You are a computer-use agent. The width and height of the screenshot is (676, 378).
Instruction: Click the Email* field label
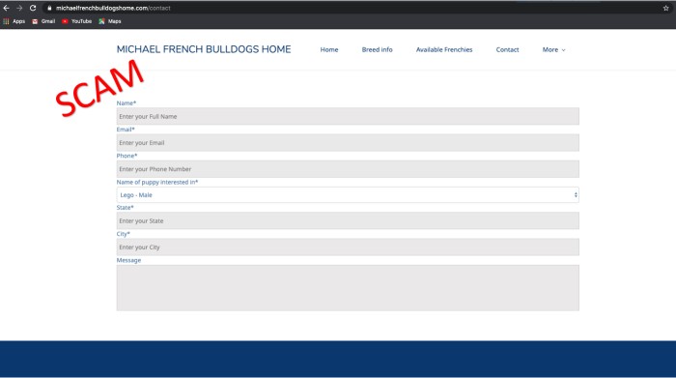pos(126,130)
